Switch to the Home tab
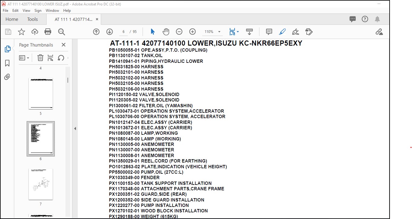Image resolution: width=412 pixels, height=219 pixels. (x=12, y=19)
